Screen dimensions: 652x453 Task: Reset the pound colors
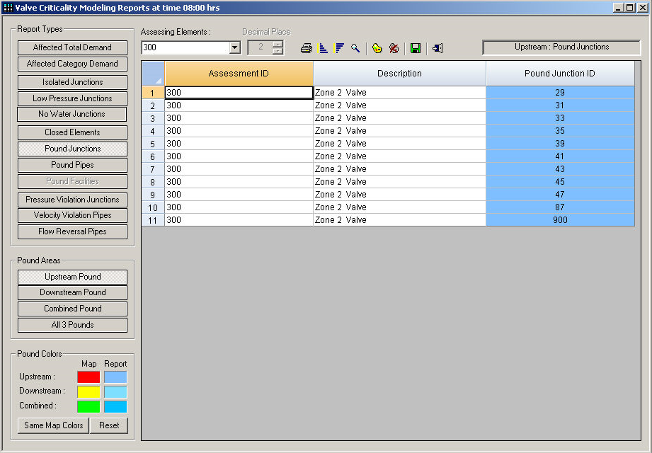[x=109, y=425]
